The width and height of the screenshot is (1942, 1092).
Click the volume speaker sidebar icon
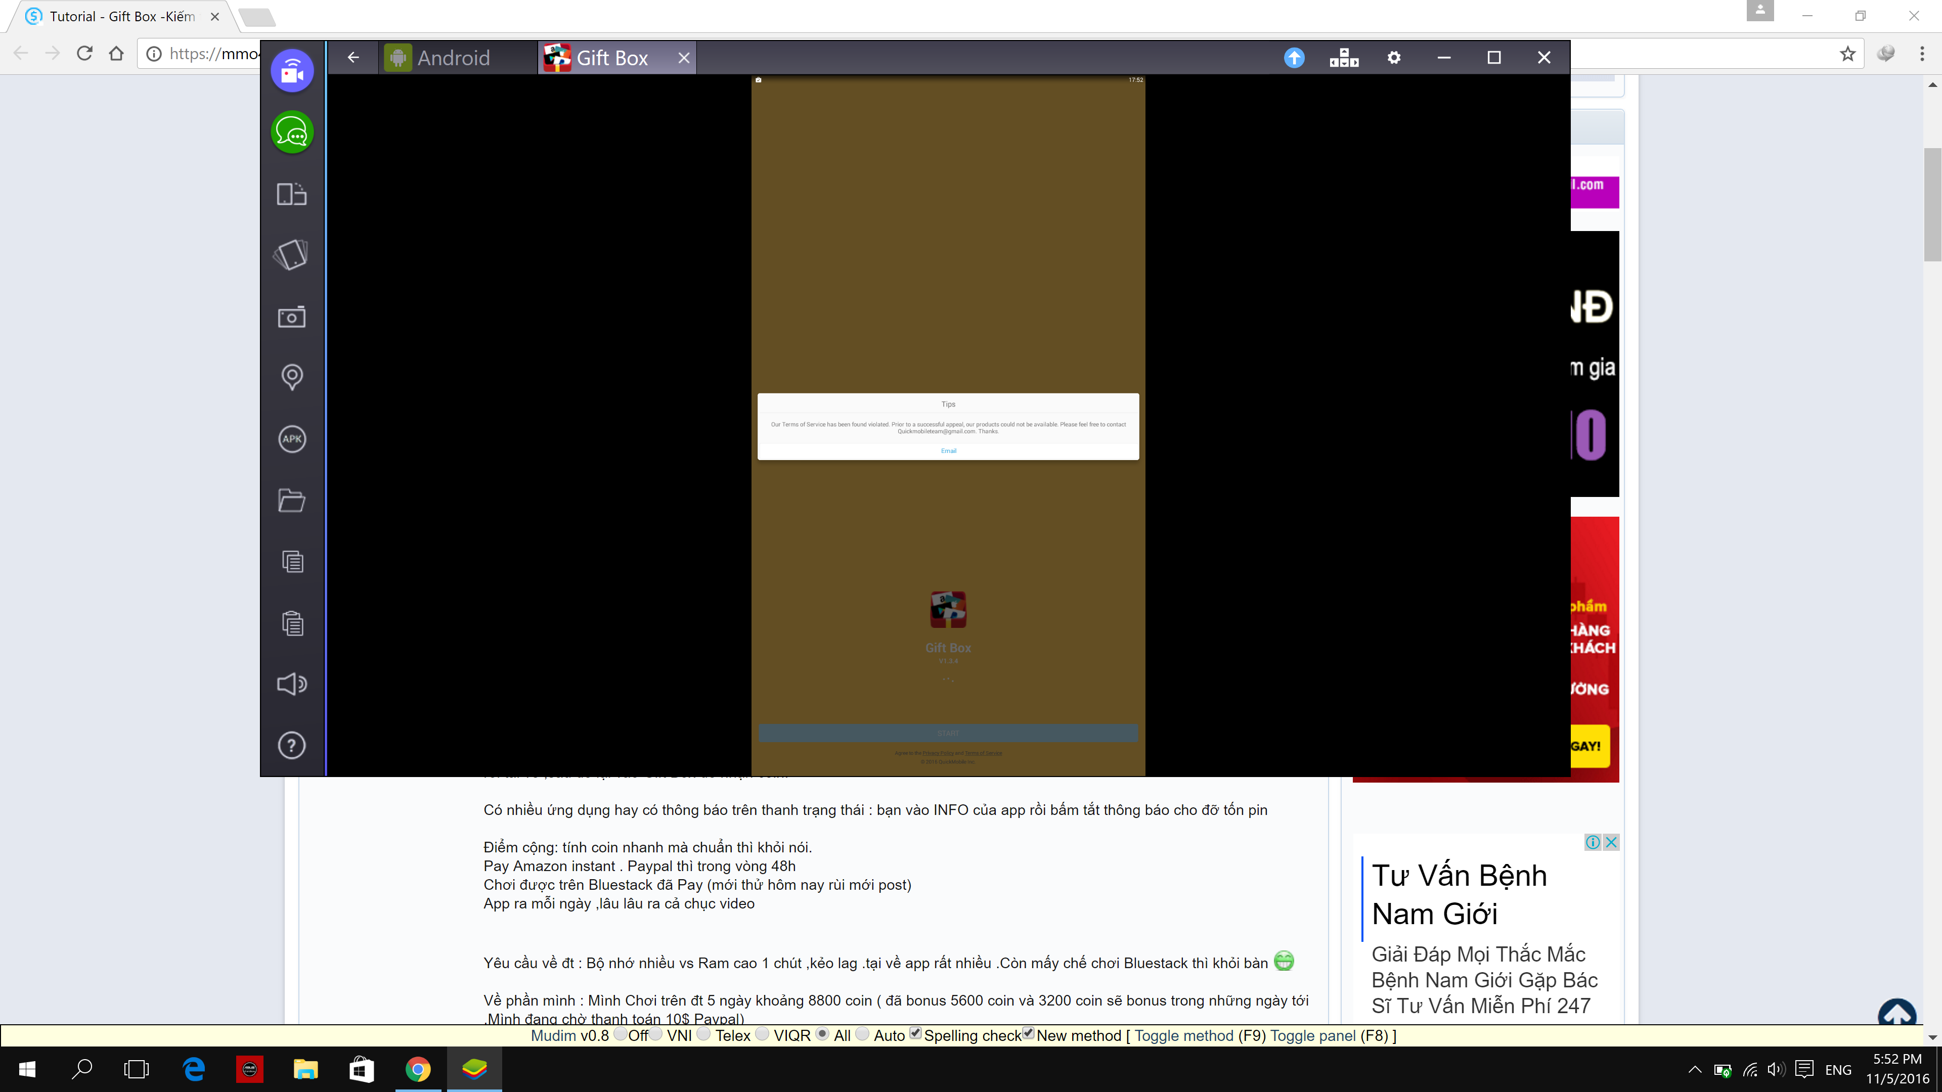(x=292, y=684)
